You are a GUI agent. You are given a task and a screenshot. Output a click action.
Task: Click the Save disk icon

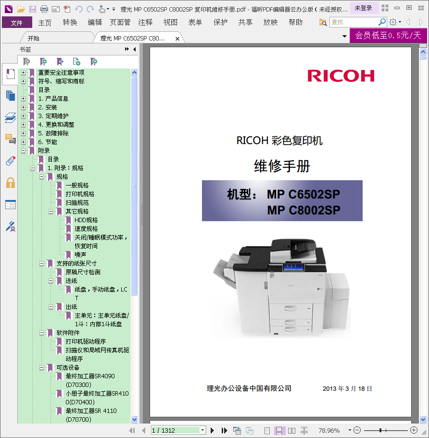(32, 9)
